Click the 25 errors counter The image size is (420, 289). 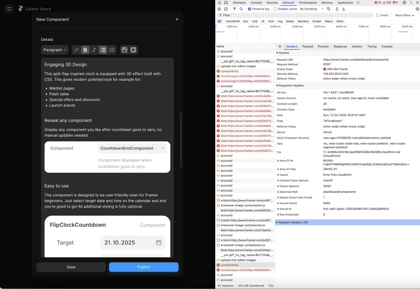click(x=378, y=2)
